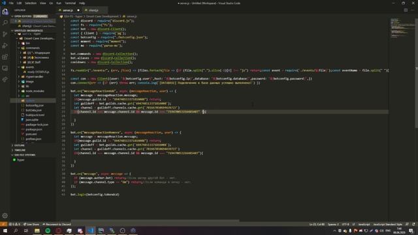418x235 pixels.
Task: Open the Run menu
Action: [59, 3]
